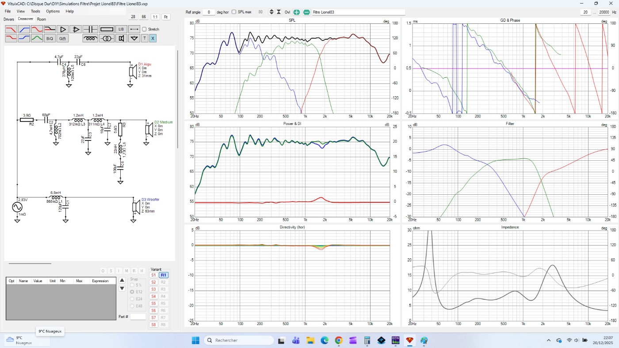Click the BiQ biquad filter block
This screenshot has height=348, width=619.
pyautogui.click(x=49, y=38)
